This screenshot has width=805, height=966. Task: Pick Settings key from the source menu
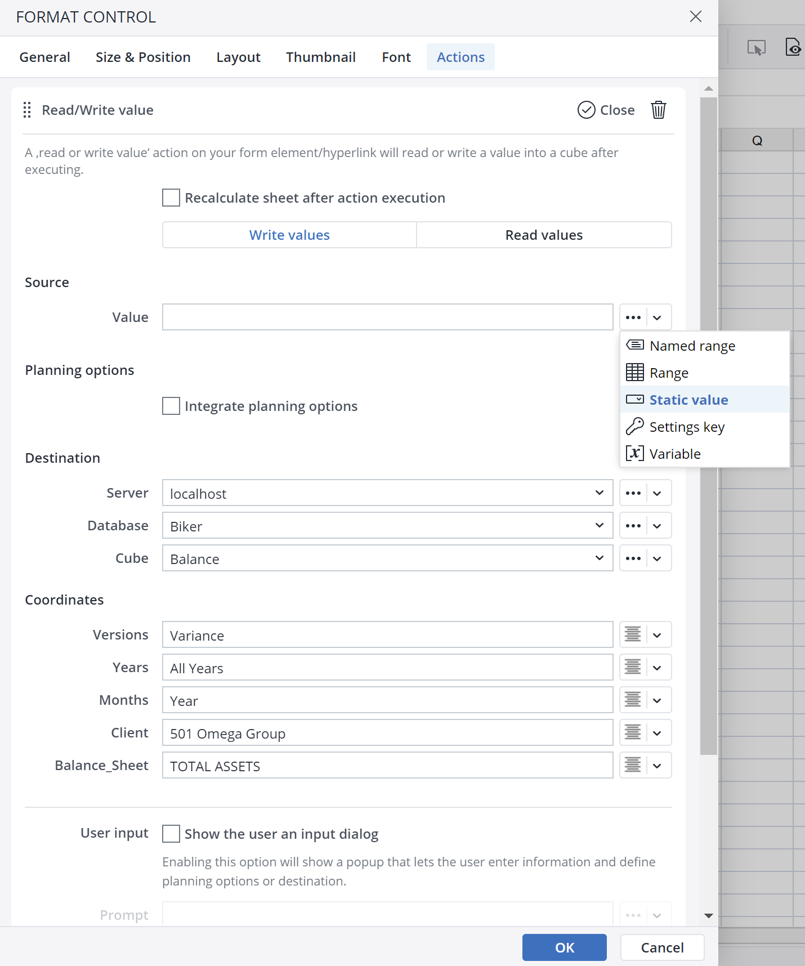pyautogui.click(x=704, y=427)
